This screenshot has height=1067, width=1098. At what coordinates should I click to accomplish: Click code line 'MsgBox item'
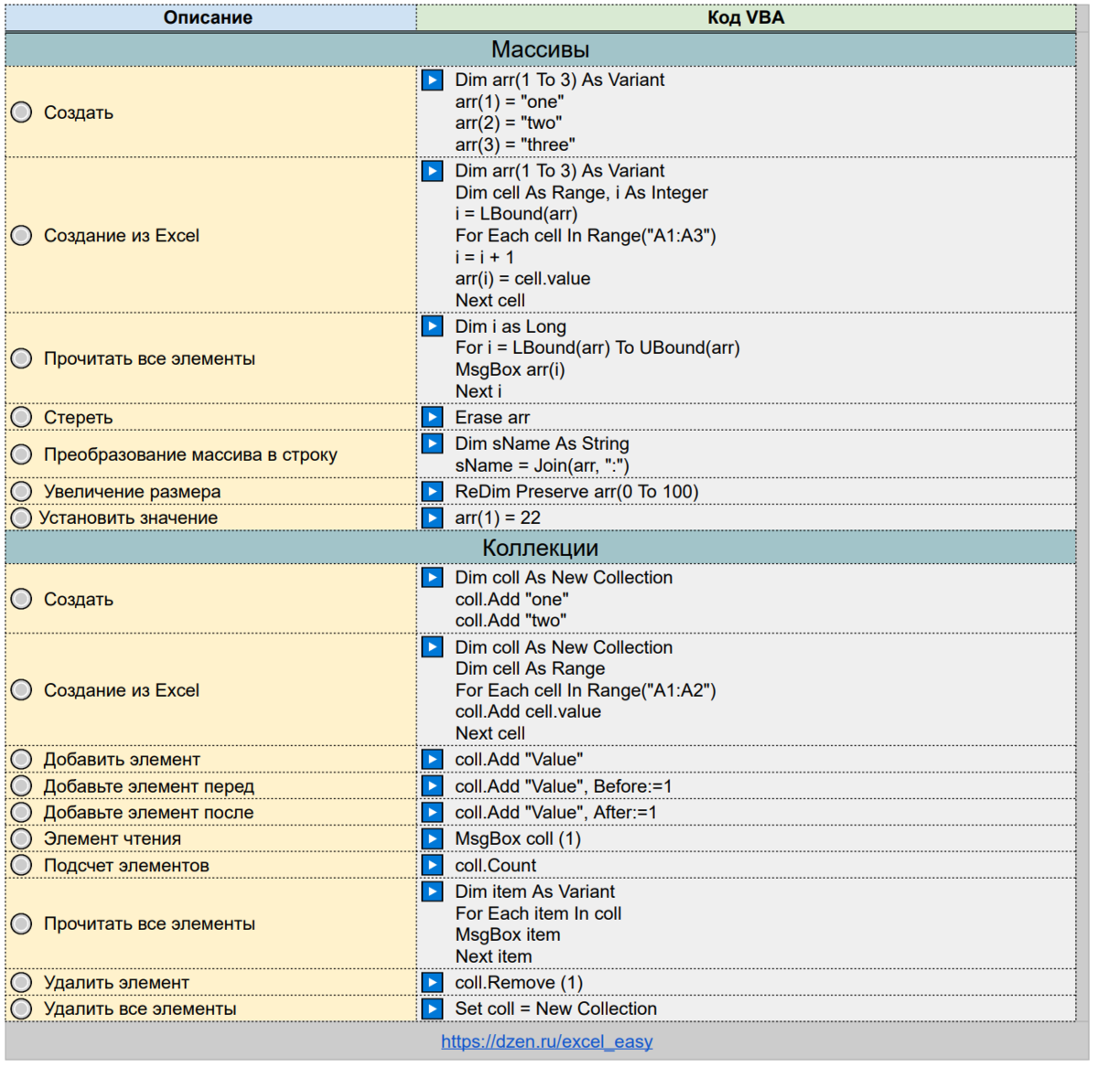(x=508, y=934)
